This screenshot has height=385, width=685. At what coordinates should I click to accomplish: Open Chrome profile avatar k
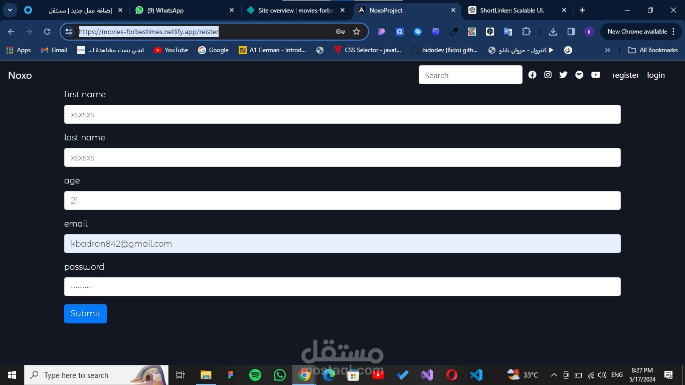(589, 32)
